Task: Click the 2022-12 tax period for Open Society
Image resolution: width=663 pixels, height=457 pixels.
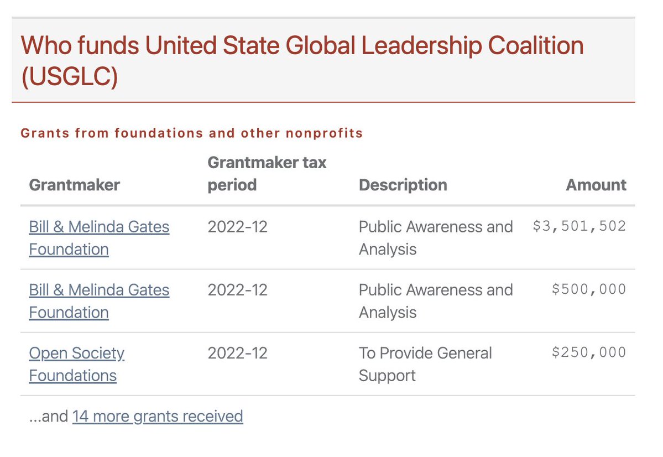Action: tap(237, 353)
